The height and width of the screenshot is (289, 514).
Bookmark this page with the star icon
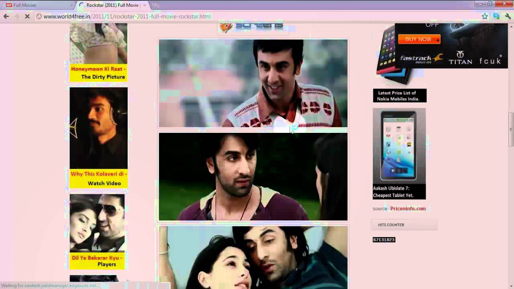click(485, 16)
